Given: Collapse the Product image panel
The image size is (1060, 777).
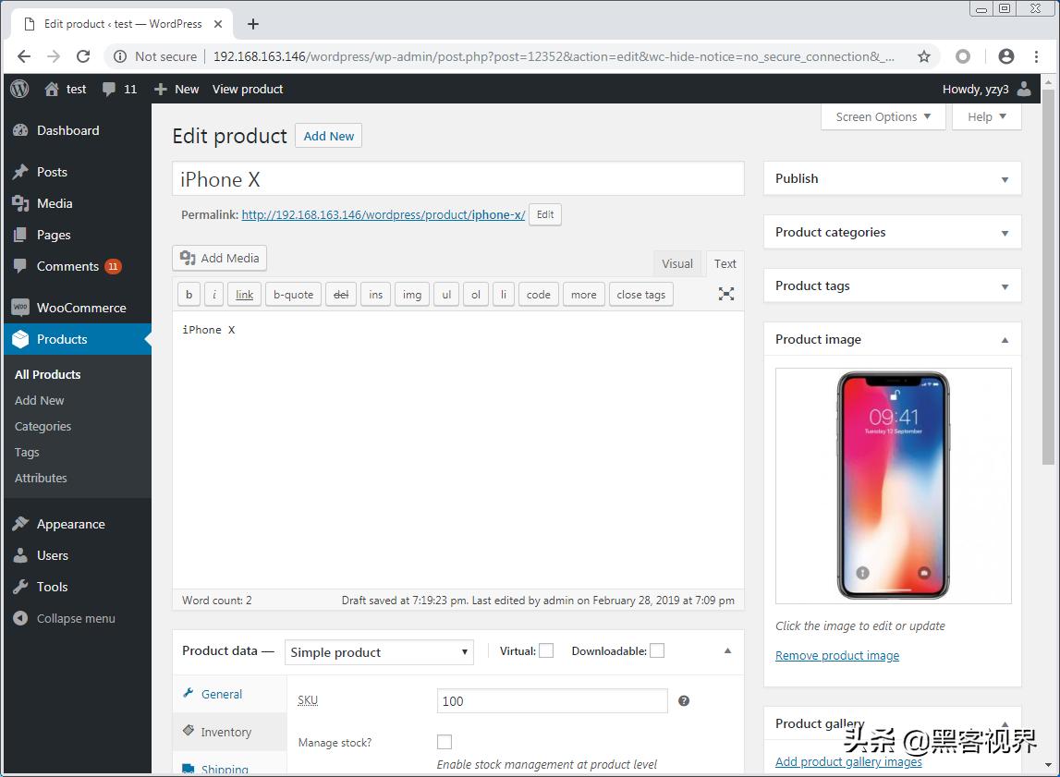Looking at the screenshot, I should 1005,340.
